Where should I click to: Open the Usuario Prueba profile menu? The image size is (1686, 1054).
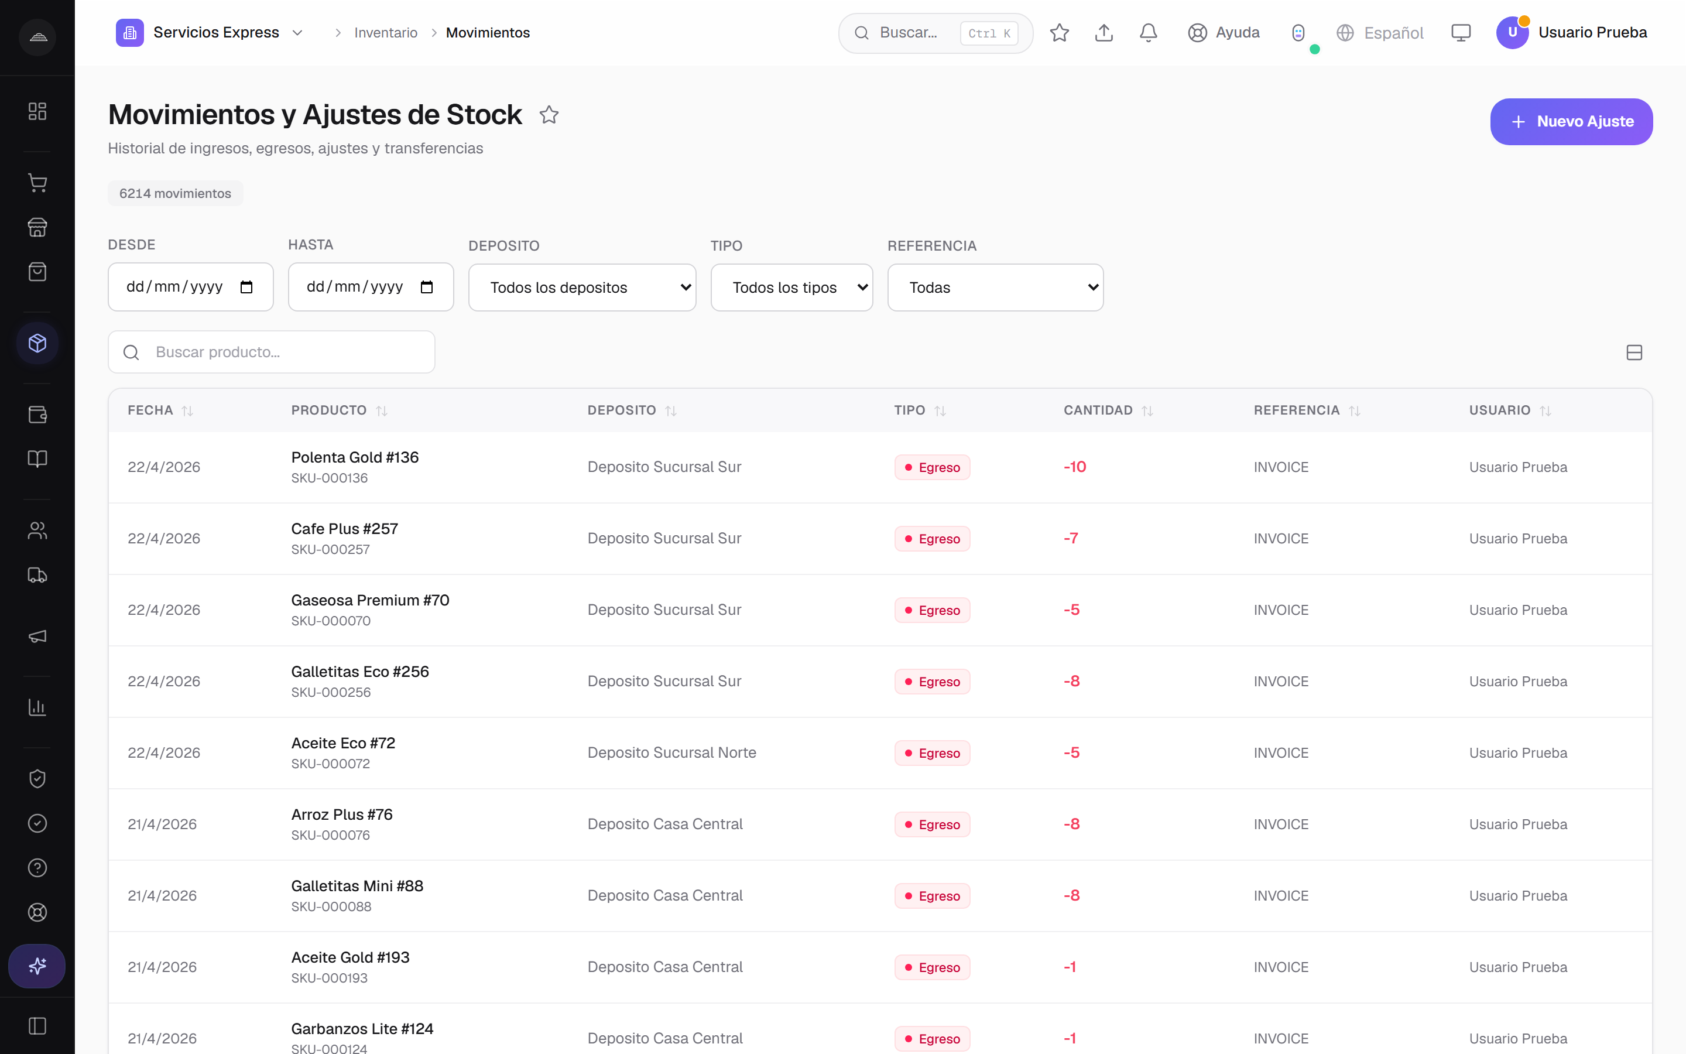1572,33
